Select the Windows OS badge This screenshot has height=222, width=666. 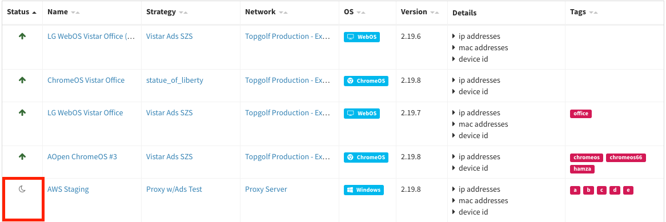click(x=364, y=189)
